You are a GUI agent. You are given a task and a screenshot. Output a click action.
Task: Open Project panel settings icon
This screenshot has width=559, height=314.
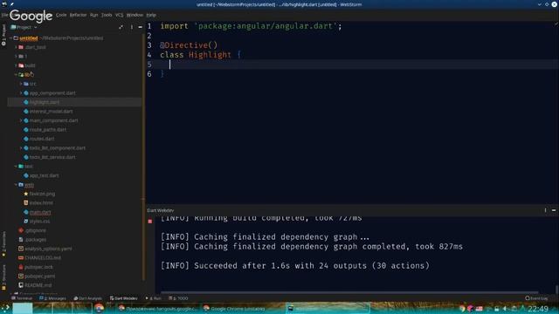pyautogui.click(x=132, y=27)
